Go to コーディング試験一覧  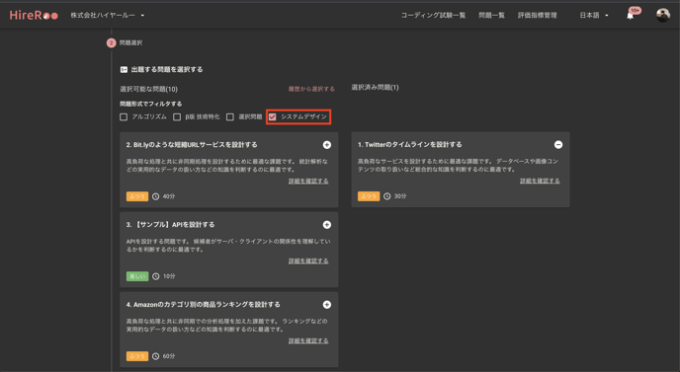433,15
